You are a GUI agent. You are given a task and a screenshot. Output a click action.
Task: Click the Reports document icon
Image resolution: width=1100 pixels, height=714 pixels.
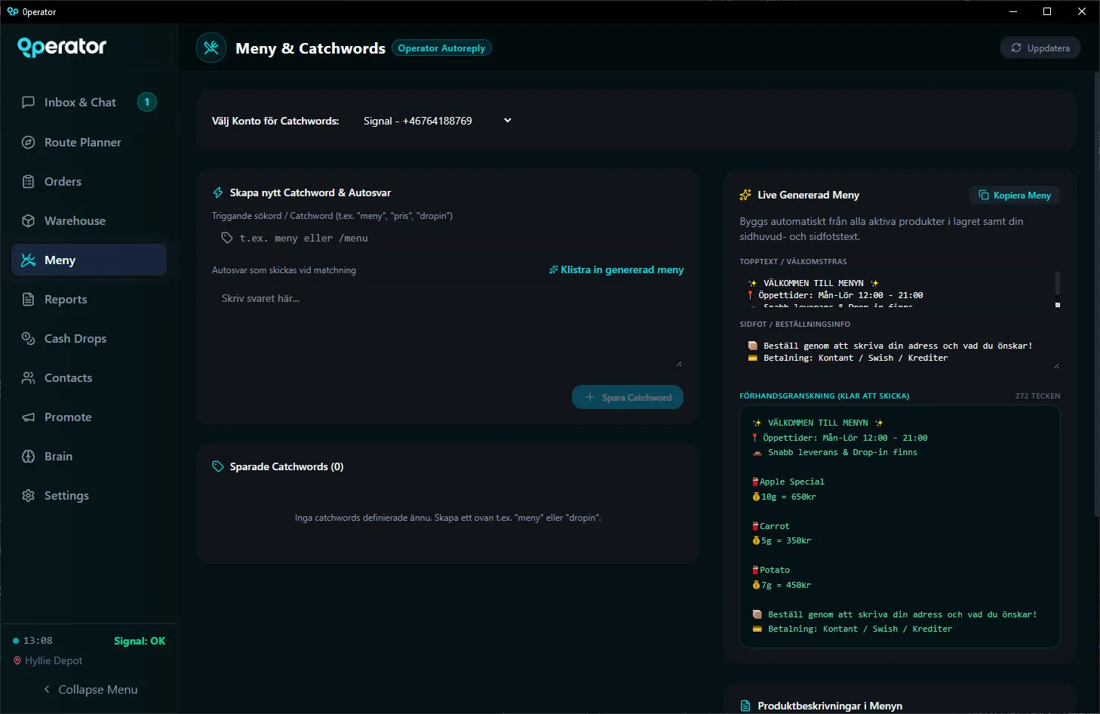[29, 299]
